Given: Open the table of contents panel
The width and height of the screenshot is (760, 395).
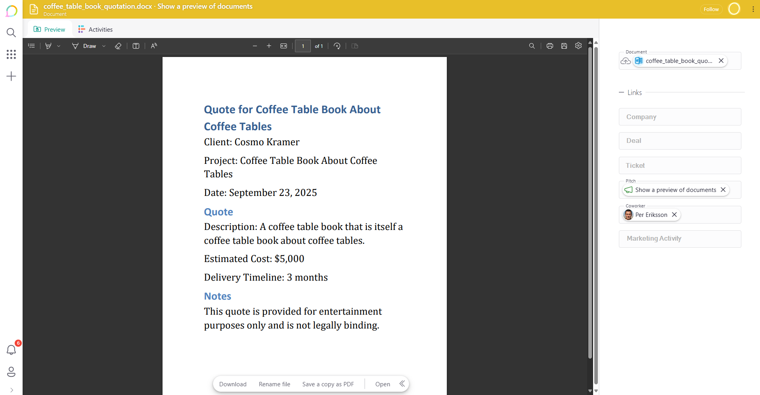Looking at the screenshot, I should (31, 46).
